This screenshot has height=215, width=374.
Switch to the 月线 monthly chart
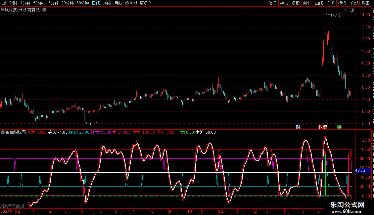[118, 3]
